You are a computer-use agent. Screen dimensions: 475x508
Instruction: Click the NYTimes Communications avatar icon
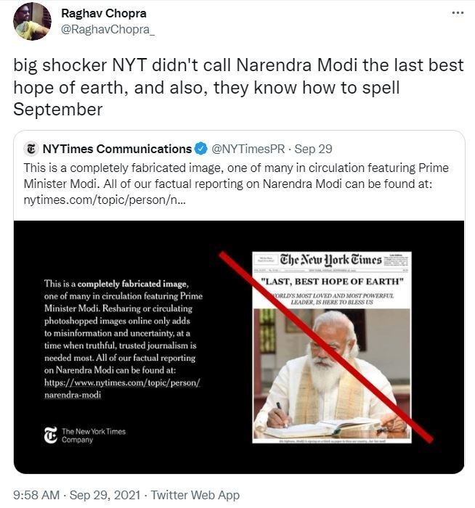31,149
